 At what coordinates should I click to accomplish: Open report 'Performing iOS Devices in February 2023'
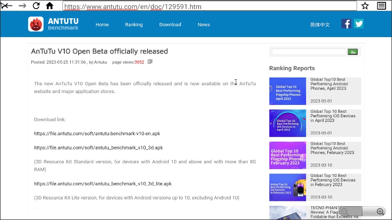coord(333,180)
